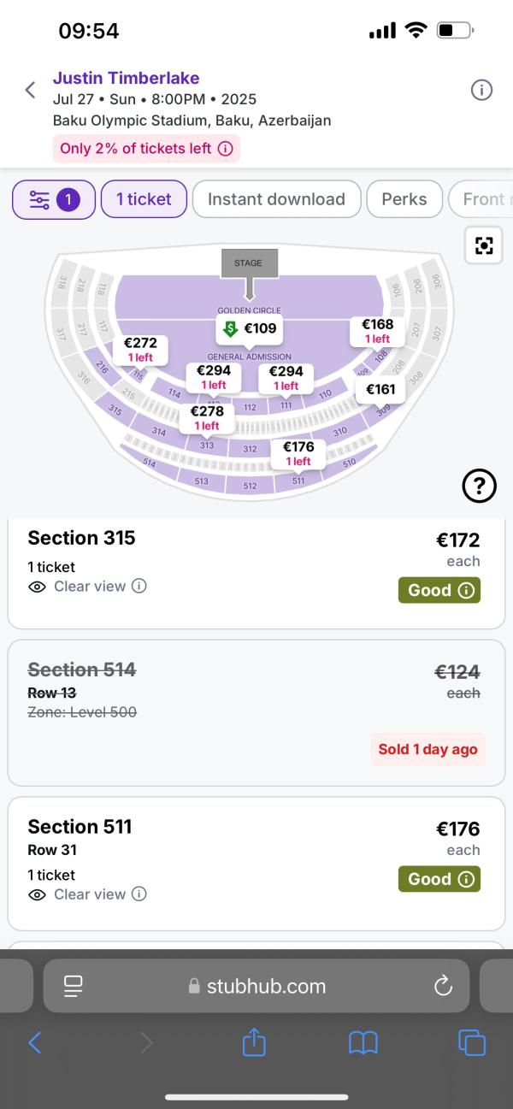This screenshot has height=1109, width=513.
Task: Tap Safari share icon
Action: (x=254, y=1041)
